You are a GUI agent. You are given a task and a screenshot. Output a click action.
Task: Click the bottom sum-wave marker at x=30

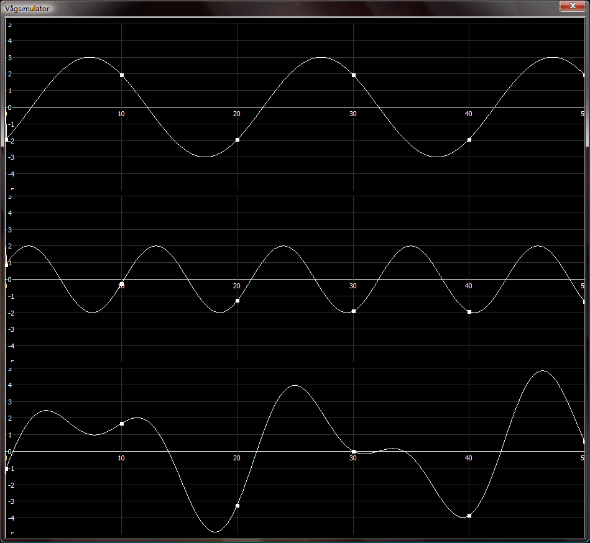tap(353, 452)
